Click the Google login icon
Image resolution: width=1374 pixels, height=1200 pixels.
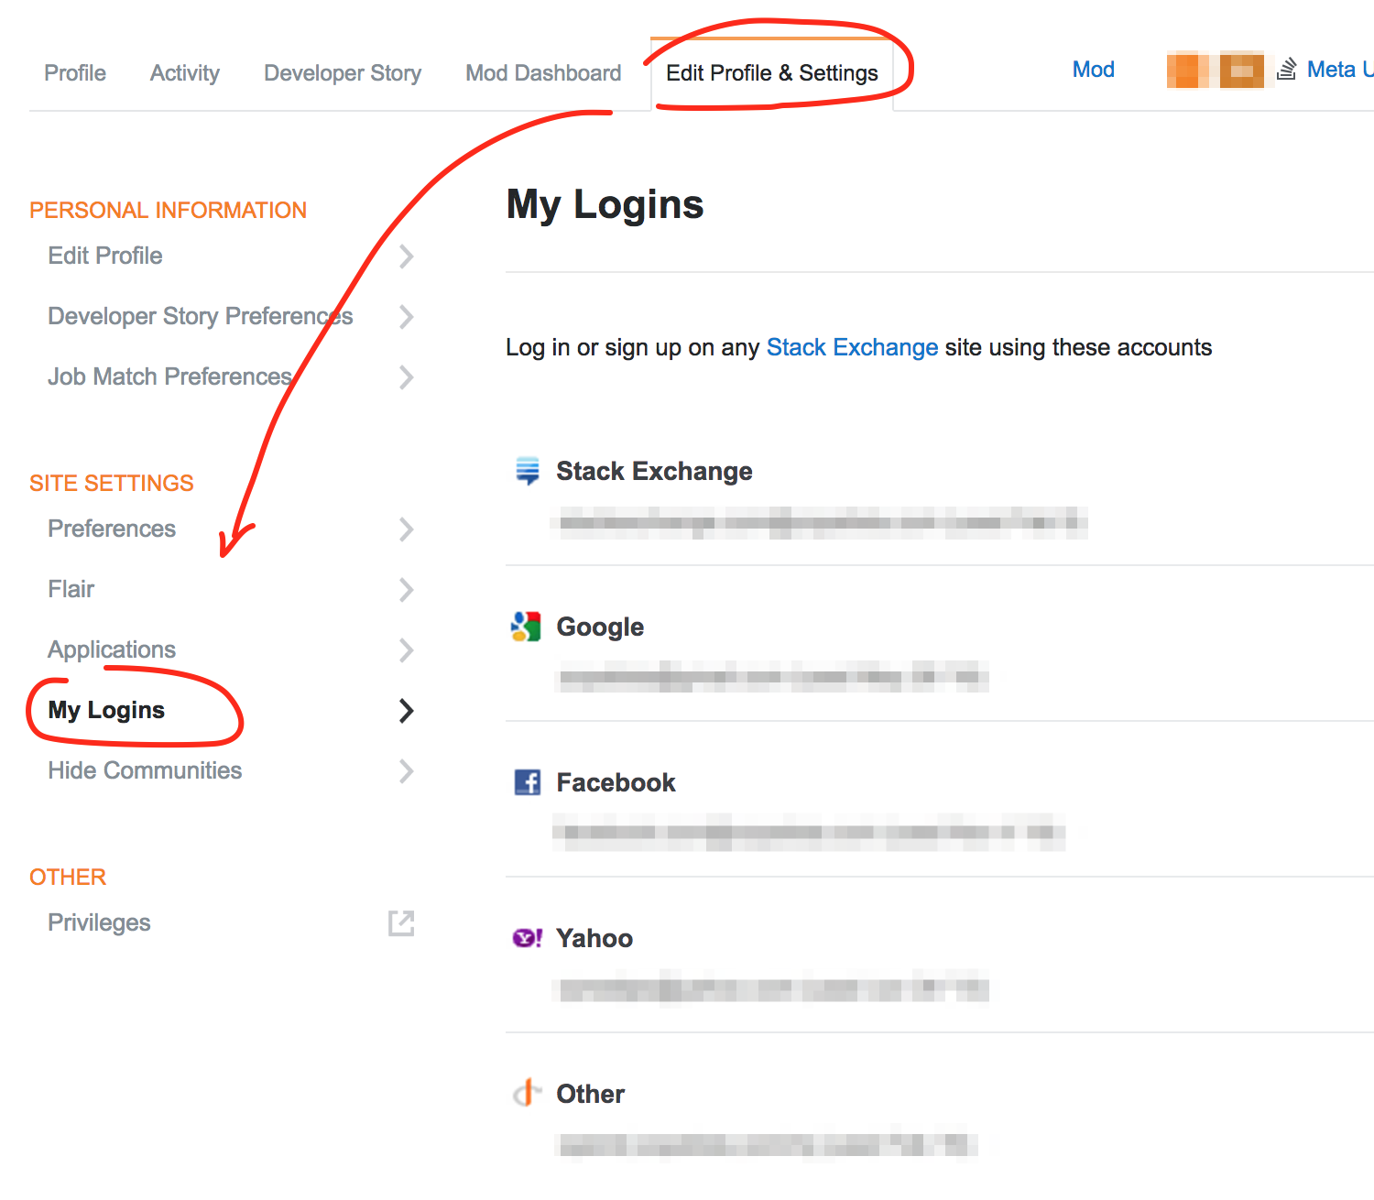click(x=526, y=627)
